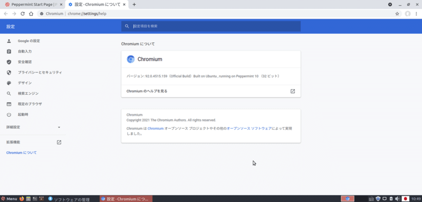Image resolution: width=422 pixels, height=202 pixels.
Task: Click the 設定 header title
Action: 11,26
